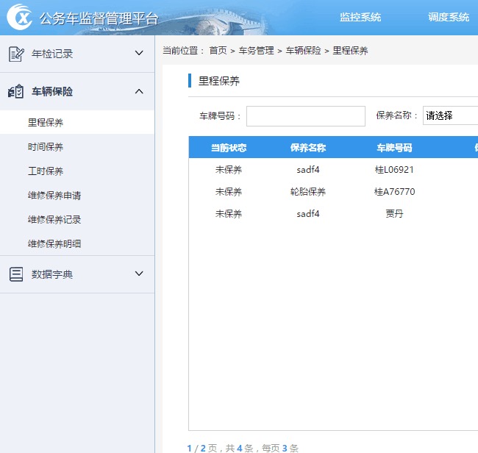This screenshot has height=453, width=478.
Task: Click 首页 in the breadcrumb
Action: tap(218, 51)
